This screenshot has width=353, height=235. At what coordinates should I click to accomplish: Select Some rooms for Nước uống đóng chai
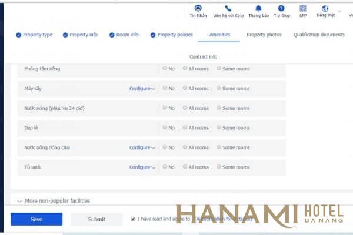point(219,147)
